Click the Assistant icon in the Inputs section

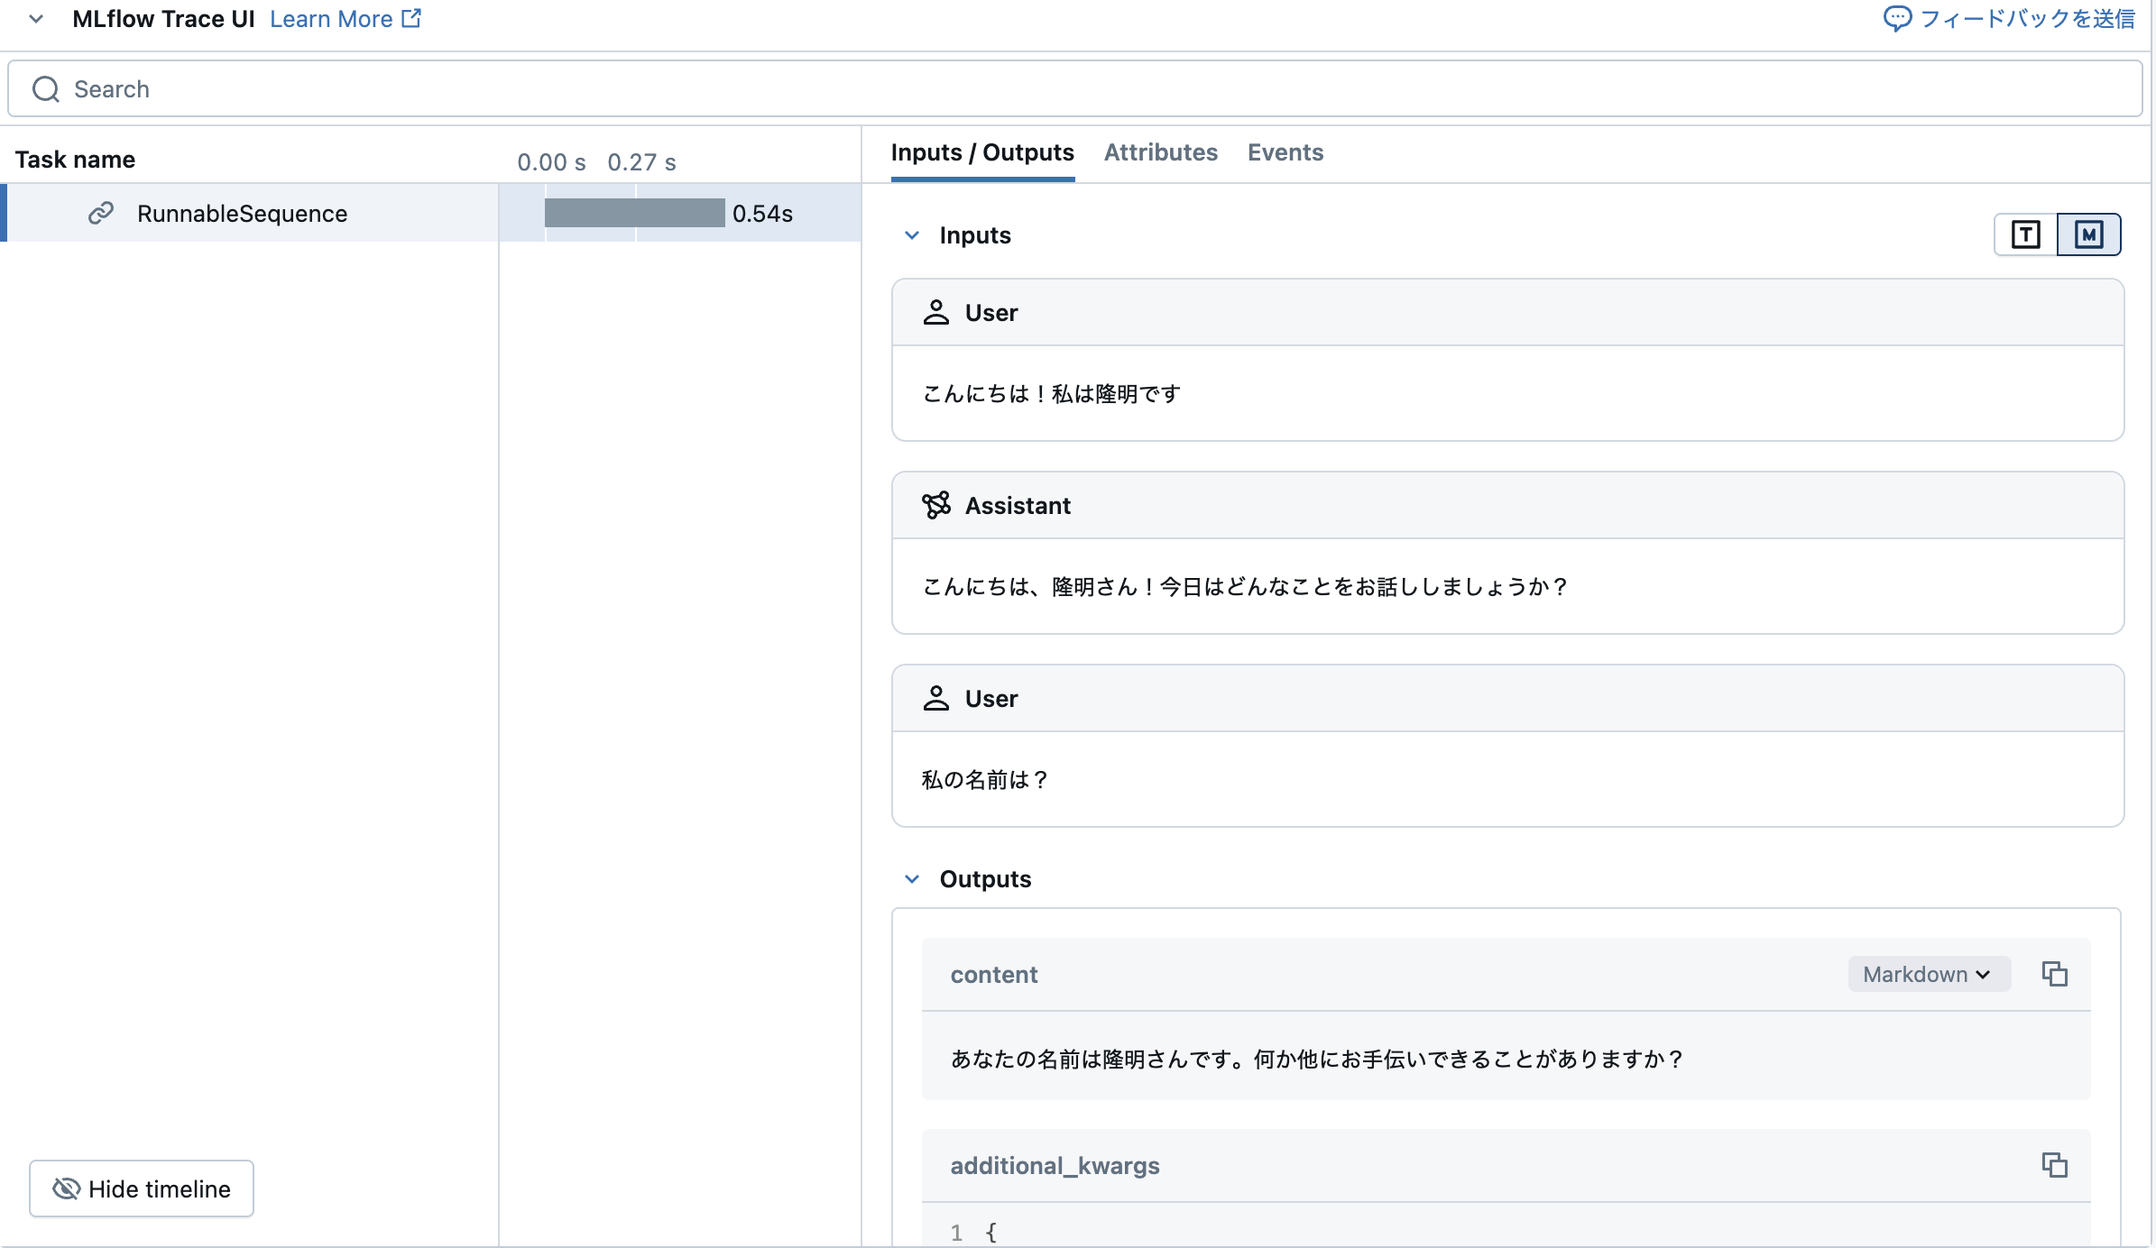pyautogui.click(x=937, y=505)
